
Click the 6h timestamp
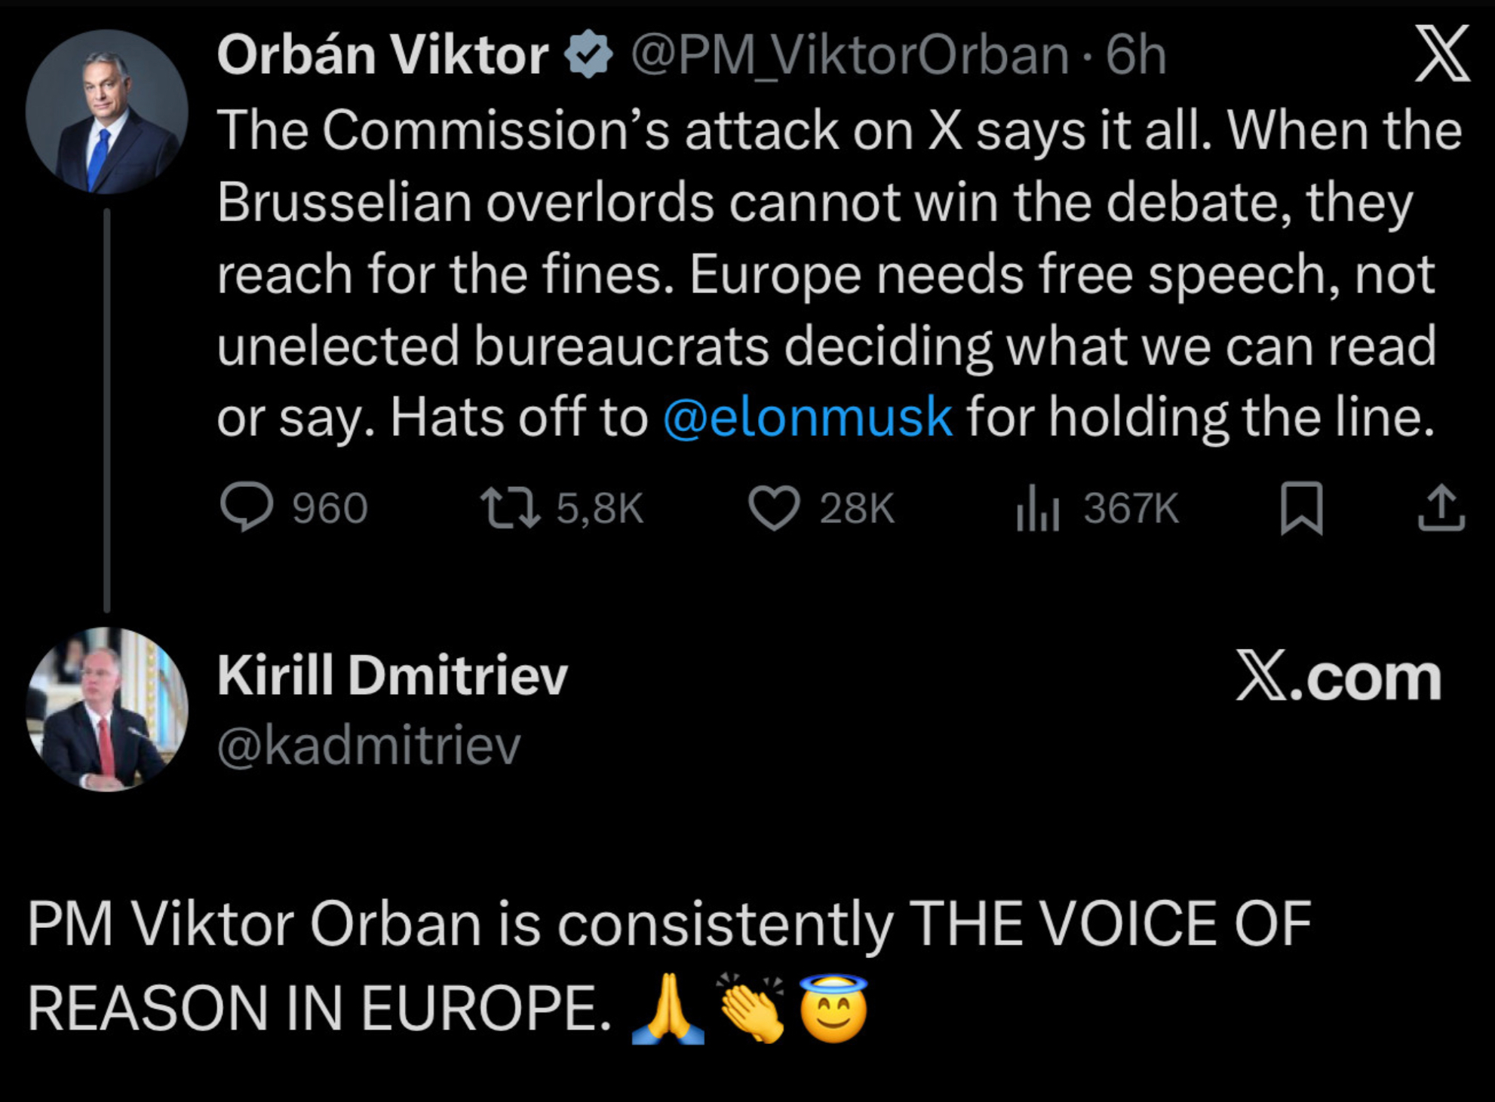(x=1136, y=55)
